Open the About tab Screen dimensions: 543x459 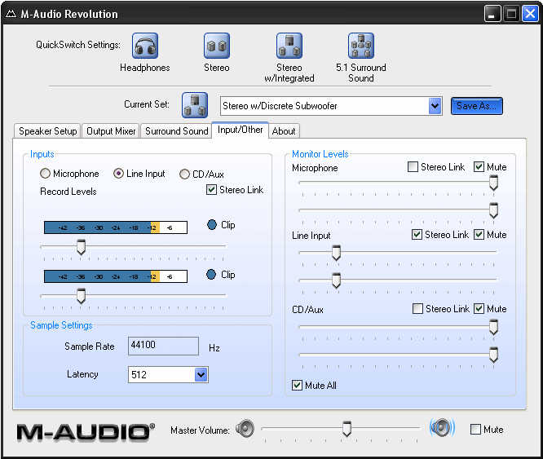click(x=284, y=131)
